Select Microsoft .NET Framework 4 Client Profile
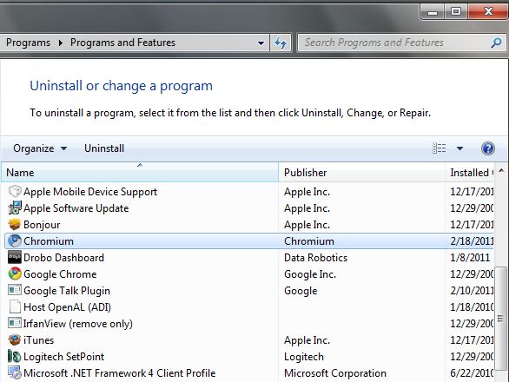This screenshot has height=382, width=509. pyautogui.click(x=120, y=373)
